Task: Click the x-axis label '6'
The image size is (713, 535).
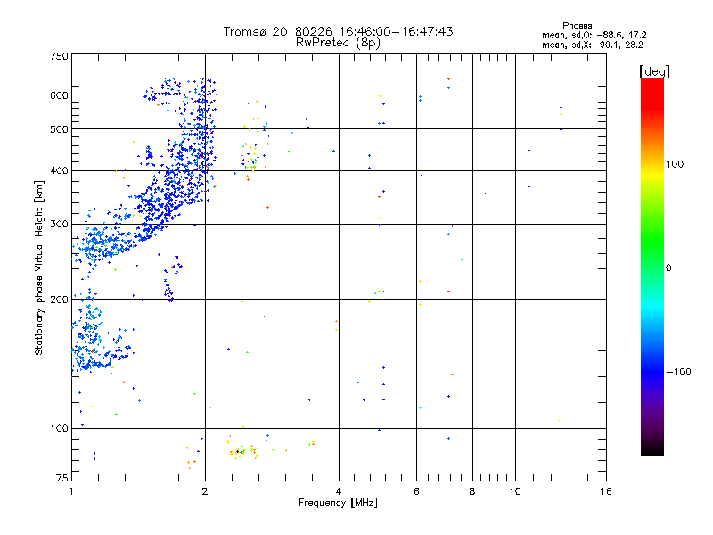Action: 416,491
